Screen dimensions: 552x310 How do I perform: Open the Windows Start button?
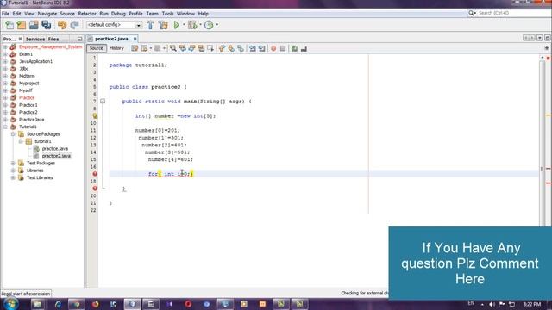(11, 304)
